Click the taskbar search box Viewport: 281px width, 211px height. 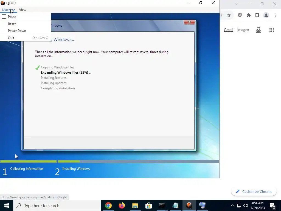[x=57, y=206]
